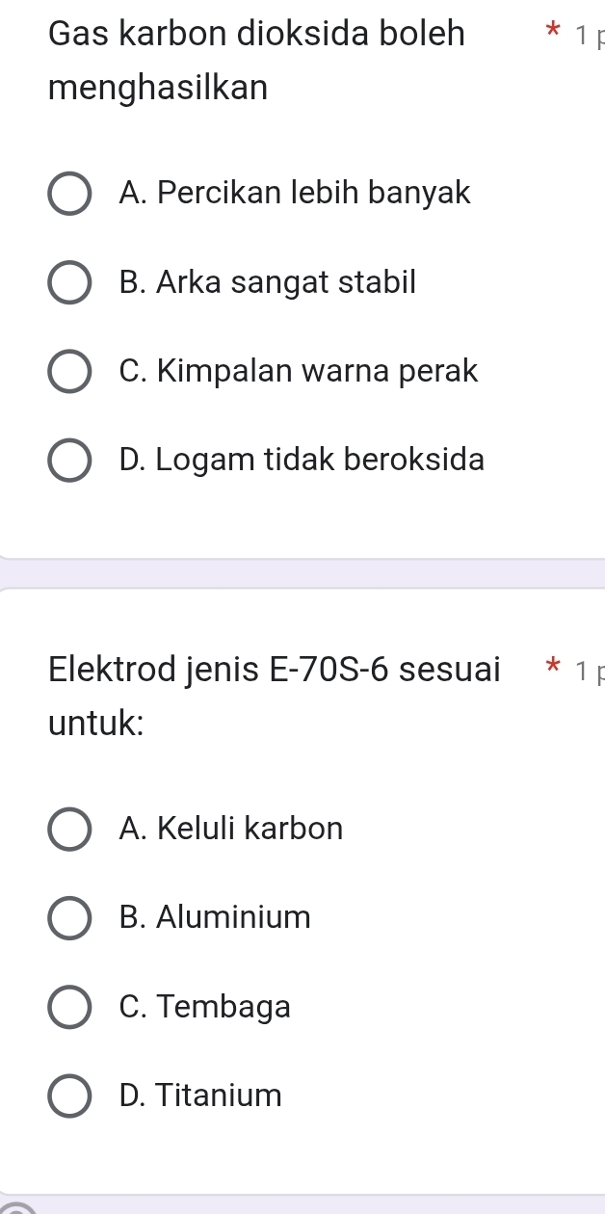Tap the "C. Tembaga" answer label

tap(205, 1006)
